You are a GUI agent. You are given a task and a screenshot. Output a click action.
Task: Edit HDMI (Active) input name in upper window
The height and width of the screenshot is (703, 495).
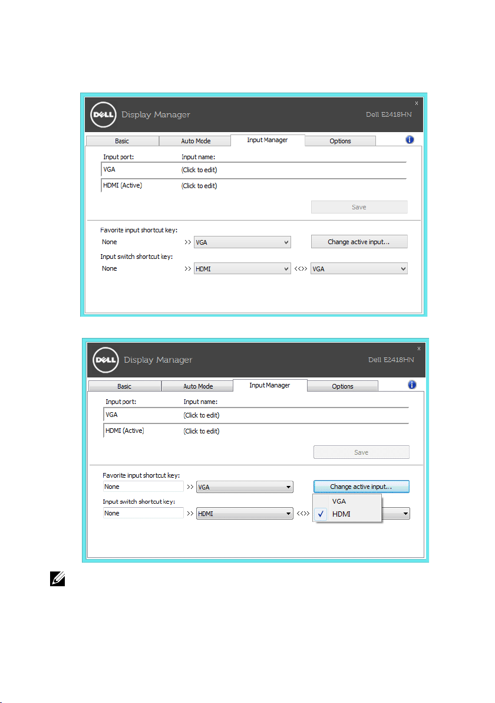point(199,186)
